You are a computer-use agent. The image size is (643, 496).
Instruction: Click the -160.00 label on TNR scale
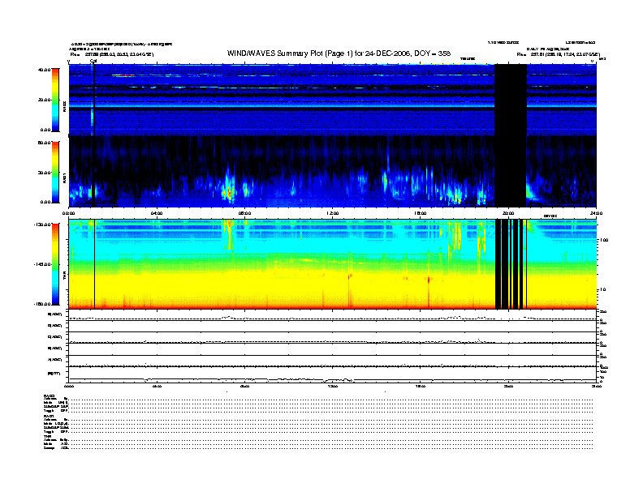(43, 304)
